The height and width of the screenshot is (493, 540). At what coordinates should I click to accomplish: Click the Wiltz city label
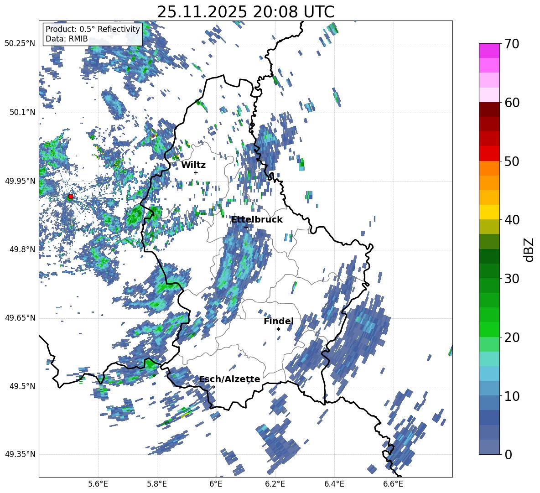point(193,165)
